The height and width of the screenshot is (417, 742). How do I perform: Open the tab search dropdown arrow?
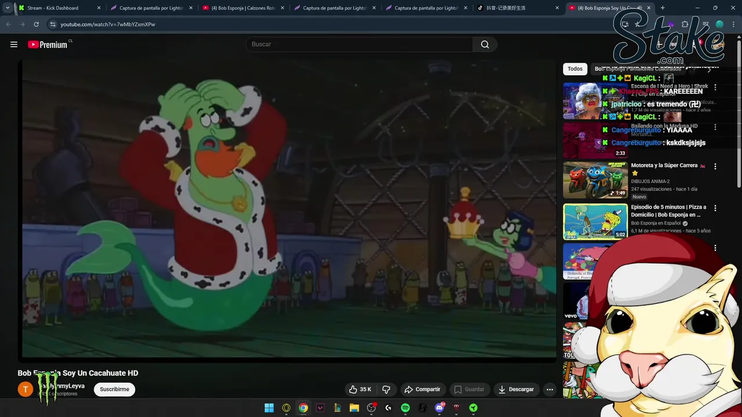7,8
